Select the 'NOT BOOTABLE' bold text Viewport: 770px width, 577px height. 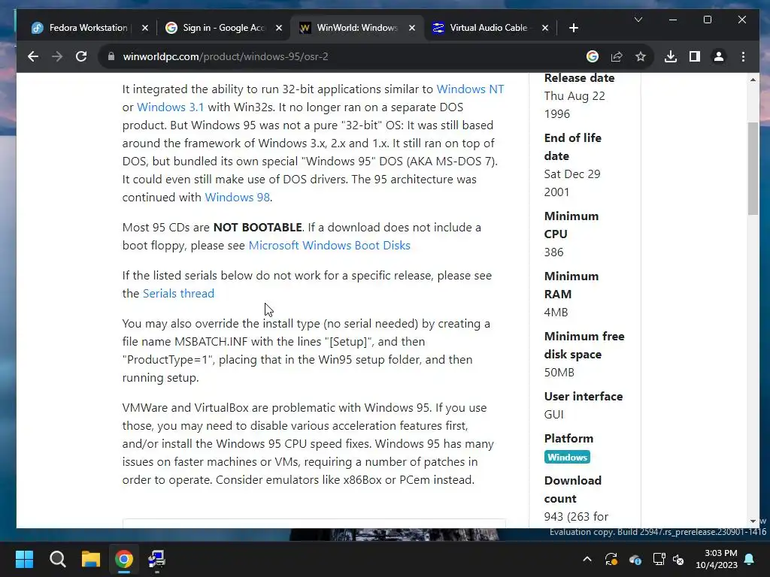[257, 227]
